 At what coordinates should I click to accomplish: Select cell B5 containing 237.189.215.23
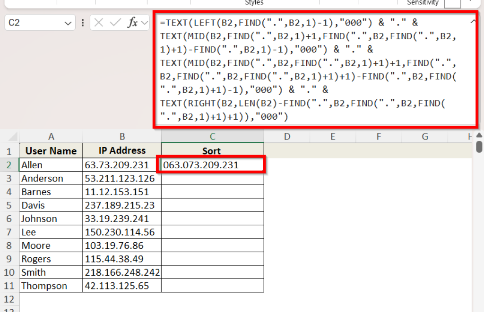click(122, 205)
